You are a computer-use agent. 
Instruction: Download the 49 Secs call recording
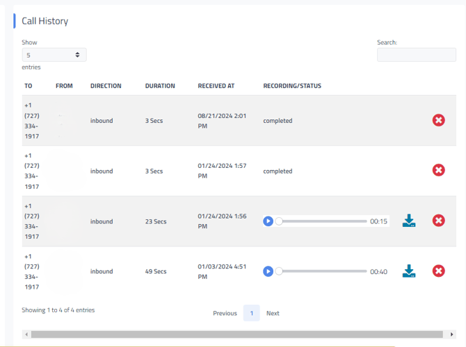tap(409, 271)
